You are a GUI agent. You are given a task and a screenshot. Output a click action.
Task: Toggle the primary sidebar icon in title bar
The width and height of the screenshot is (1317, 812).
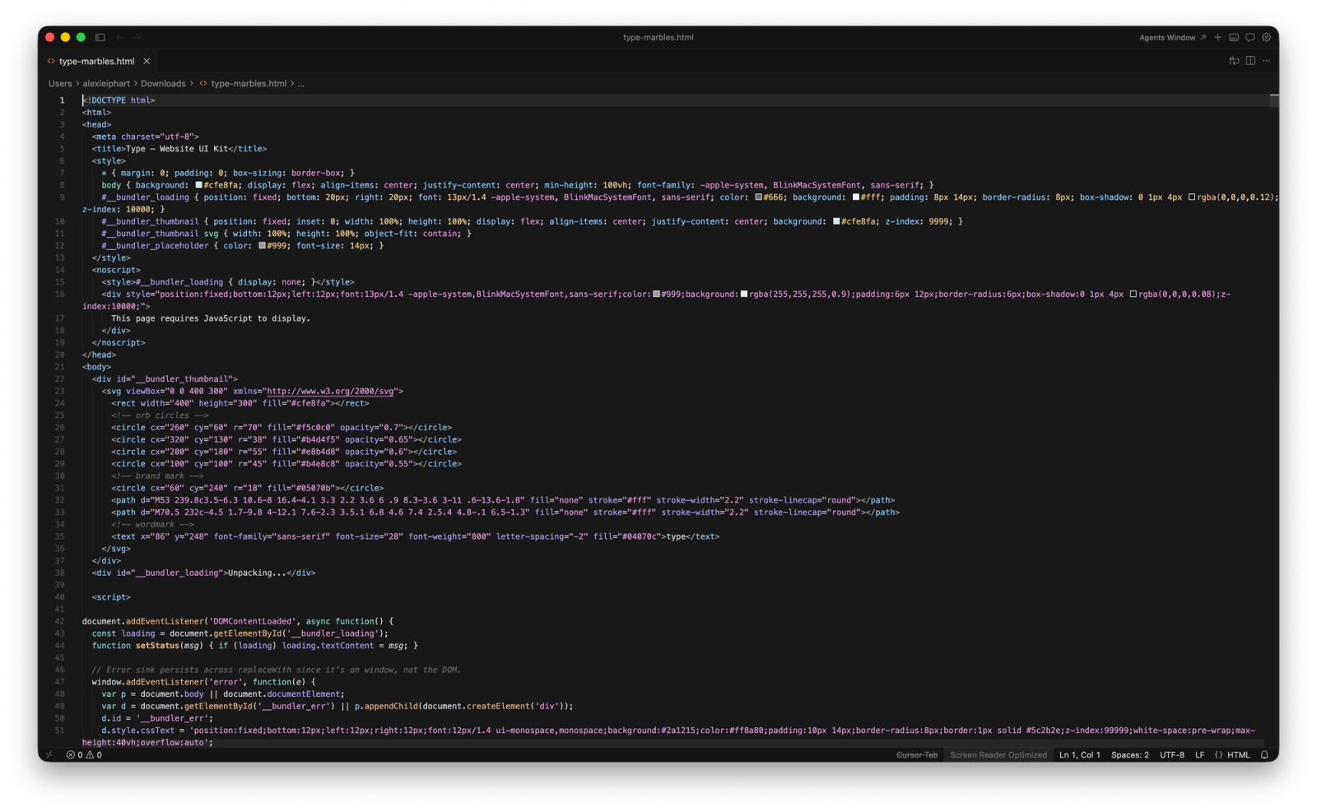click(x=100, y=37)
